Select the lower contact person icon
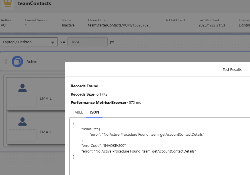The height and width of the screenshot is (175, 250). (x=22, y=122)
